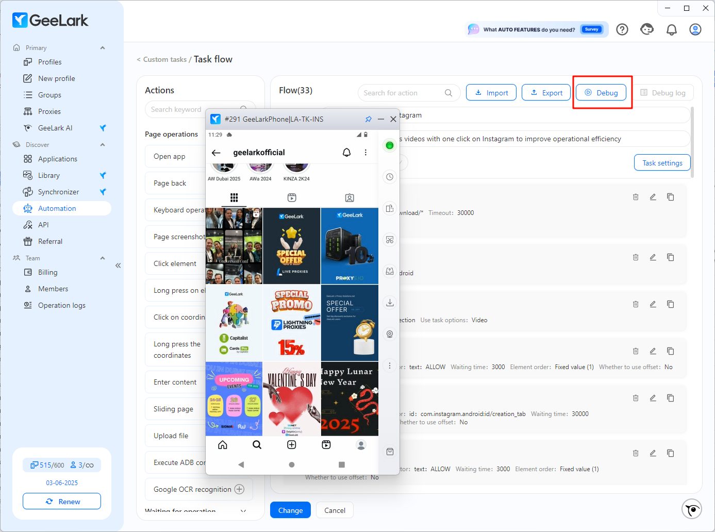Open the user account avatar icon
The width and height of the screenshot is (715, 532).
[695, 29]
